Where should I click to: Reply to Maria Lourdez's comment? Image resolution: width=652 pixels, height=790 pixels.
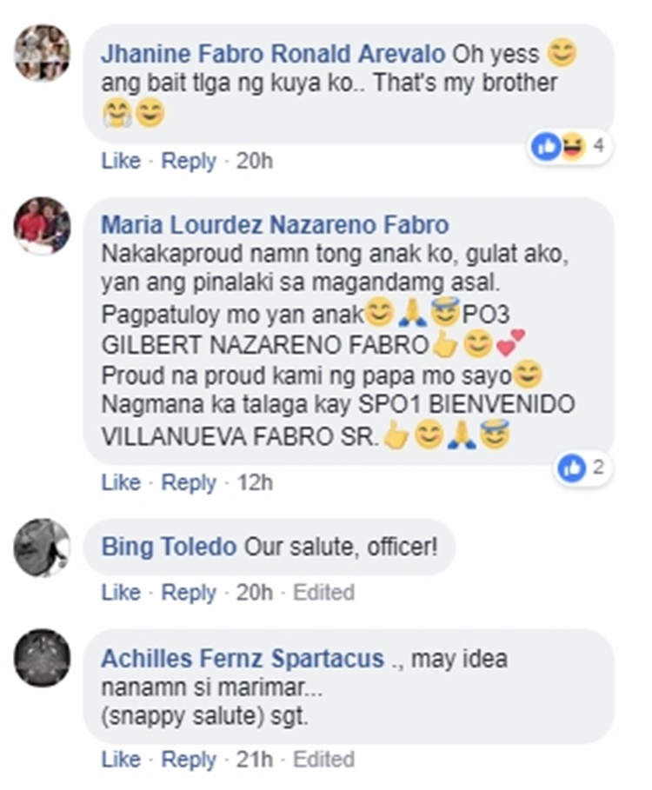pyautogui.click(x=189, y=482)
